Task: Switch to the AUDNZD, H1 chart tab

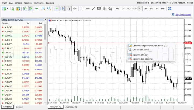Action: 71,107
